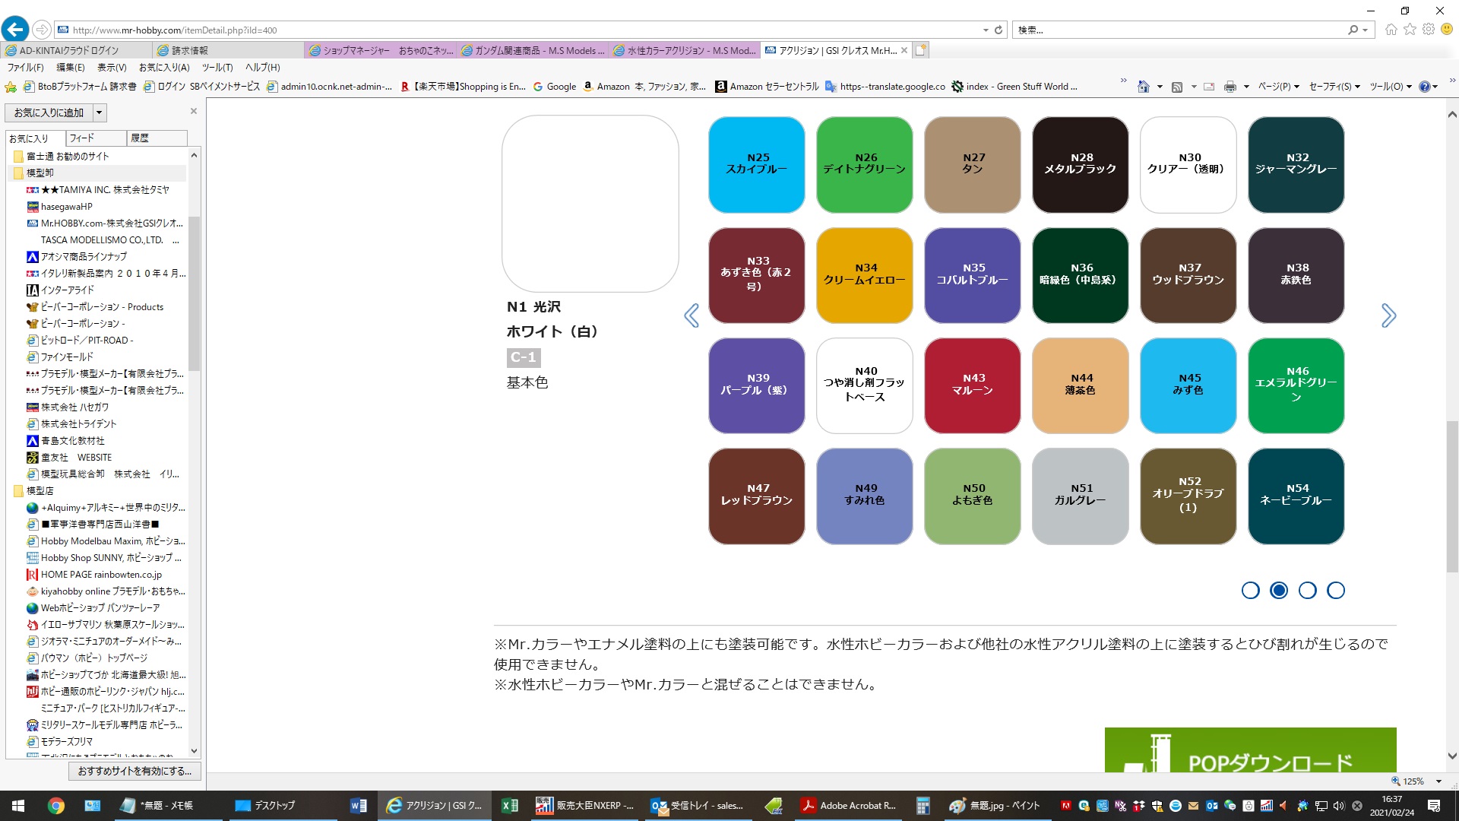
Task: Open Google link on favorites bar
Action: (555, 87)
